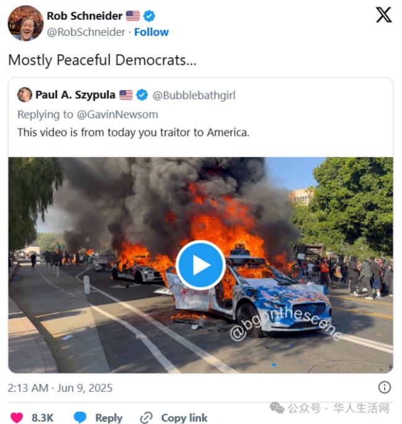The width and height of the screenshot is (402, 424).
Task: Open the Rob Schneider display name
Action: tap(84, 16)
